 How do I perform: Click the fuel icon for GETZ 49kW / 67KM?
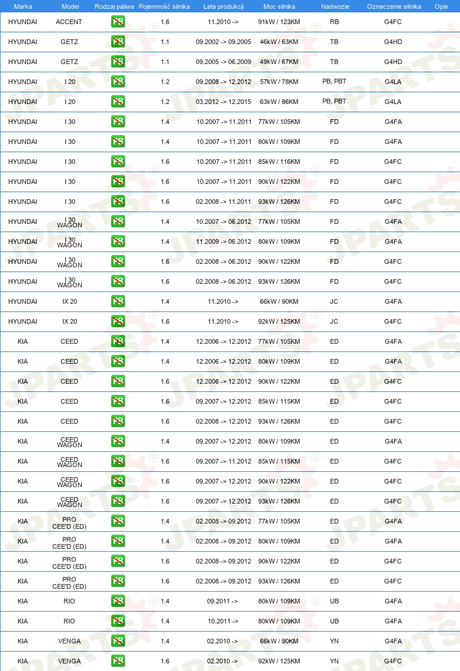(118, 62)
